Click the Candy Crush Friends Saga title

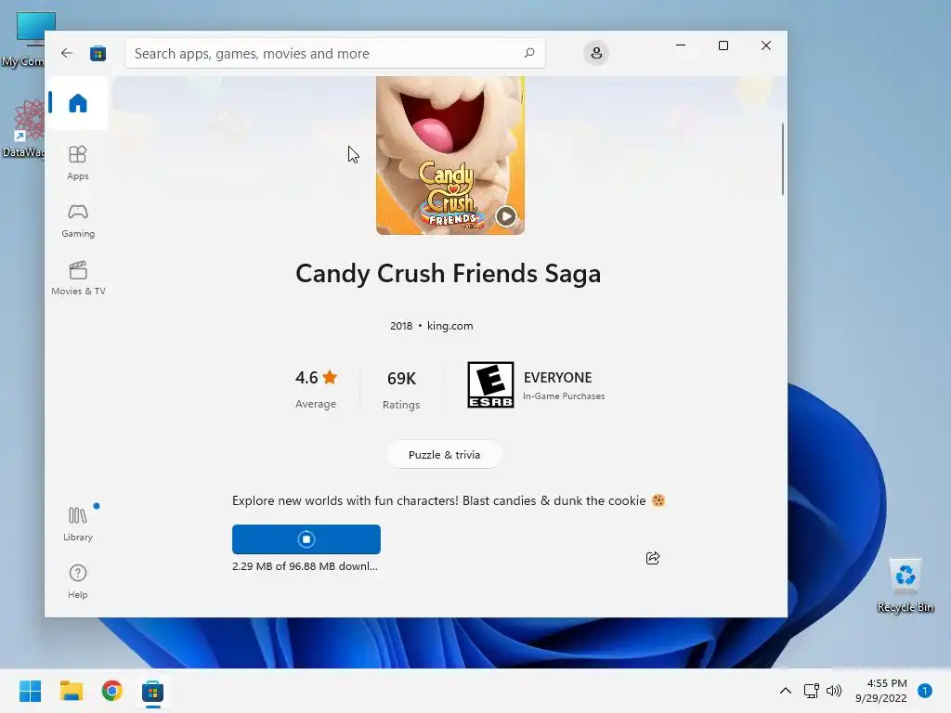click(x=449, y=274)
